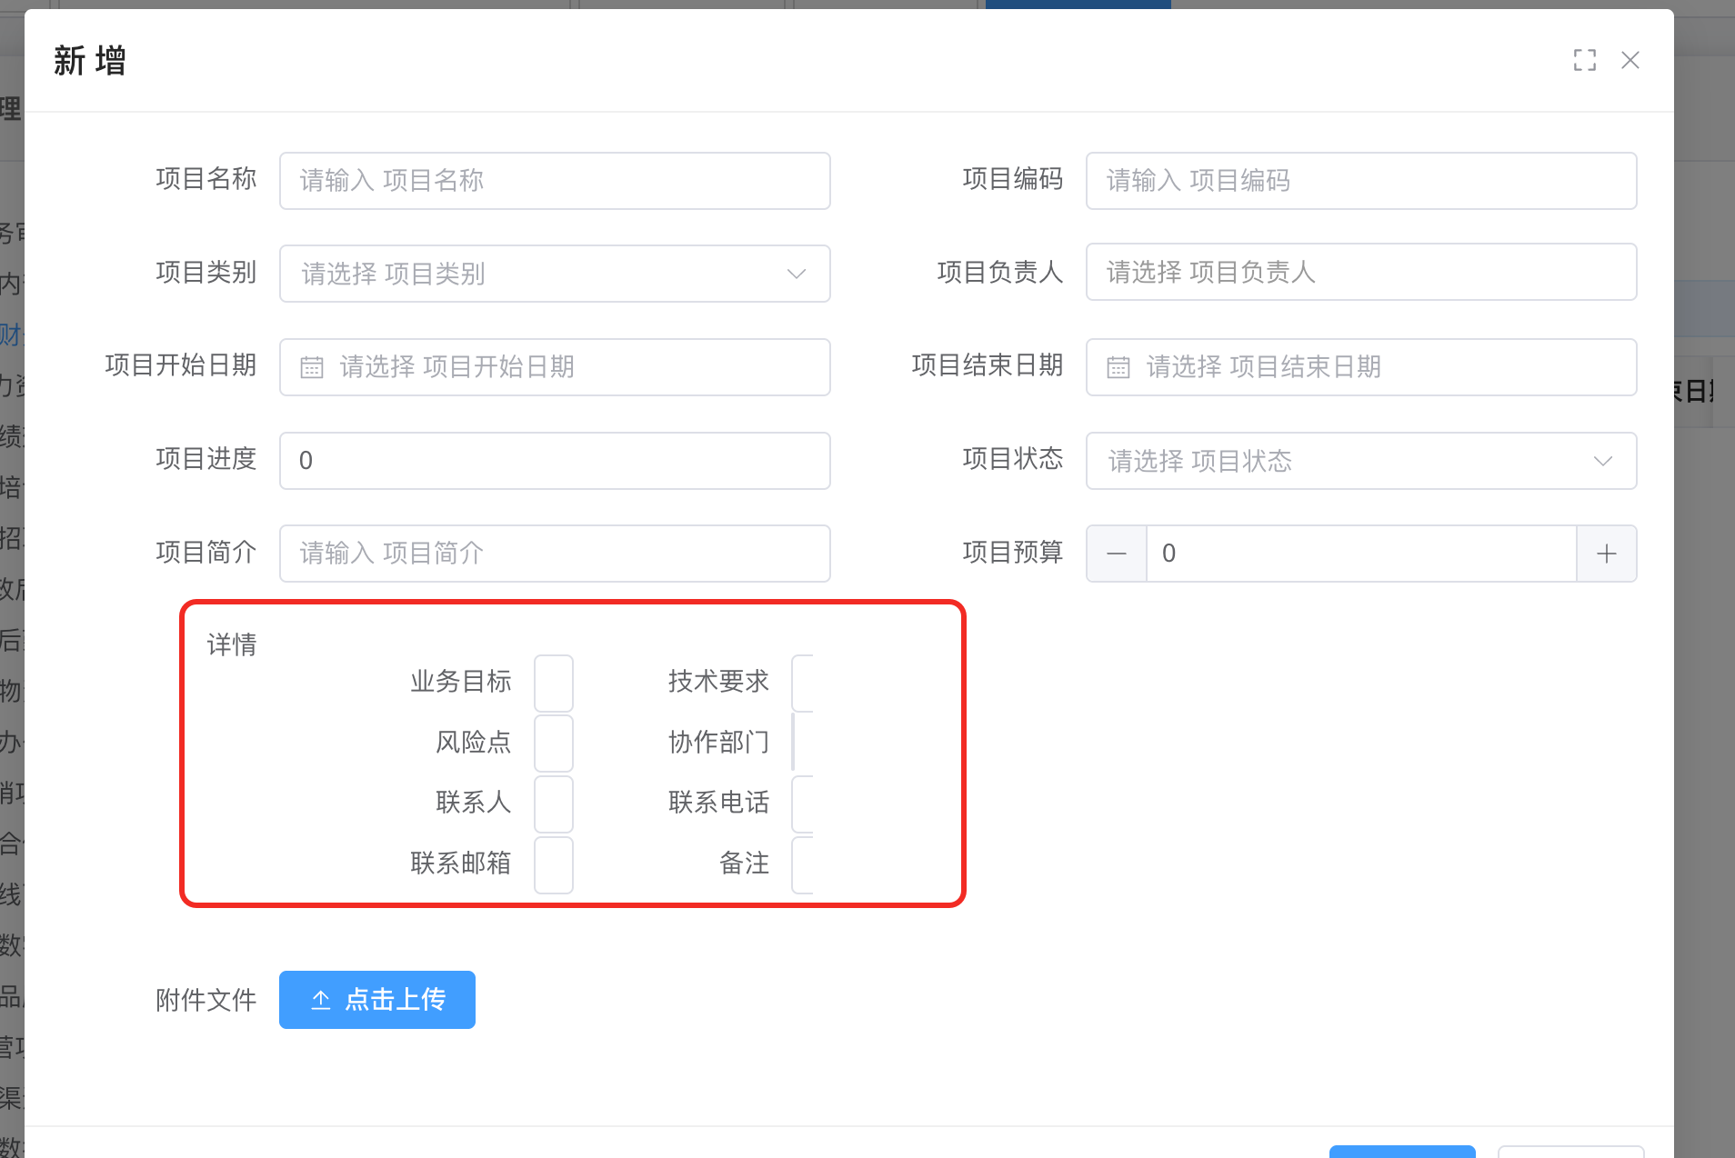Open the 项目负责人 selector
The image size is (1735, 1158).
point(1360,272)
